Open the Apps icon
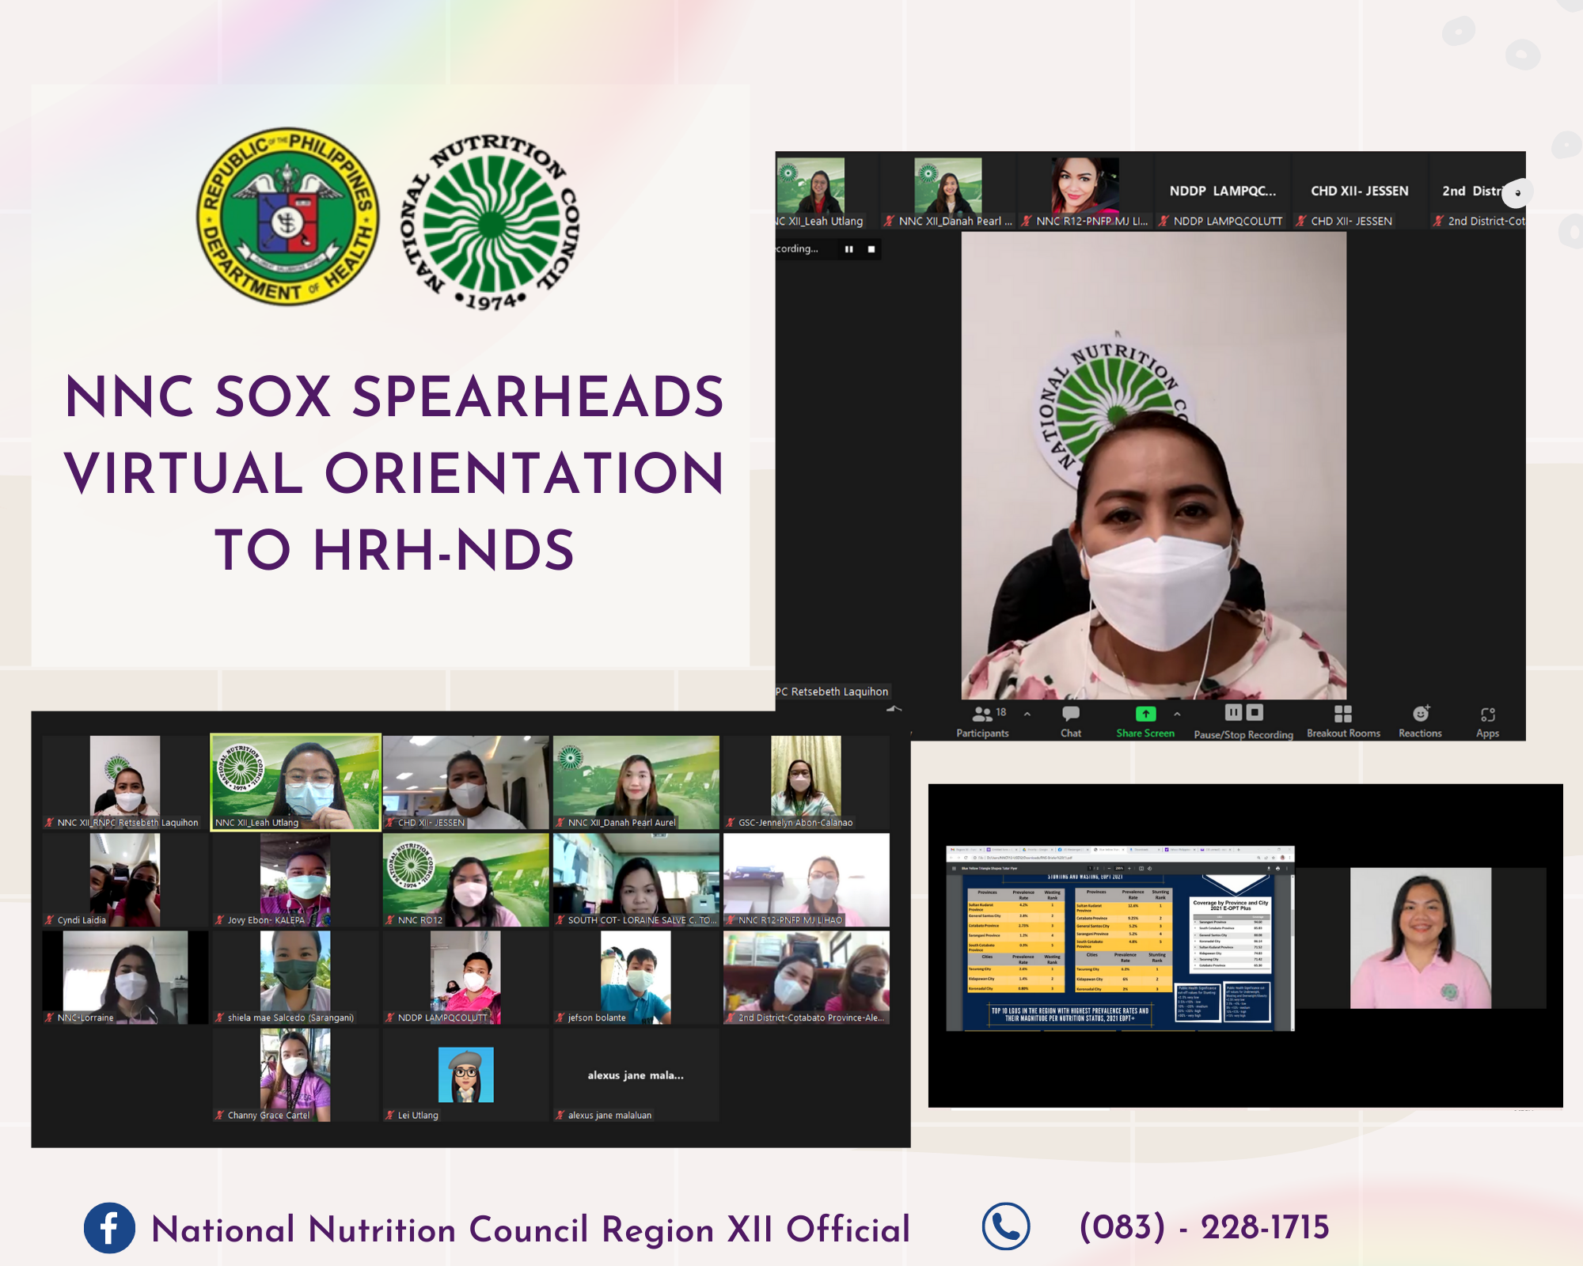Image resolution: width=1583 pixels, height=1266 pixels. [1487, 714]
